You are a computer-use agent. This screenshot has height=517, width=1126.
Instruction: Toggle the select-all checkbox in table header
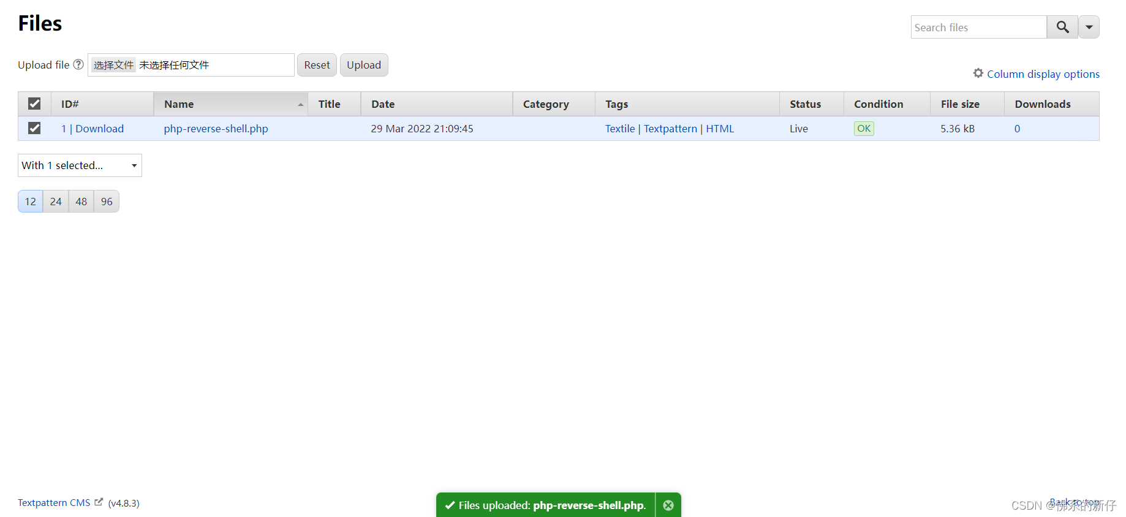tap(34, 104)
